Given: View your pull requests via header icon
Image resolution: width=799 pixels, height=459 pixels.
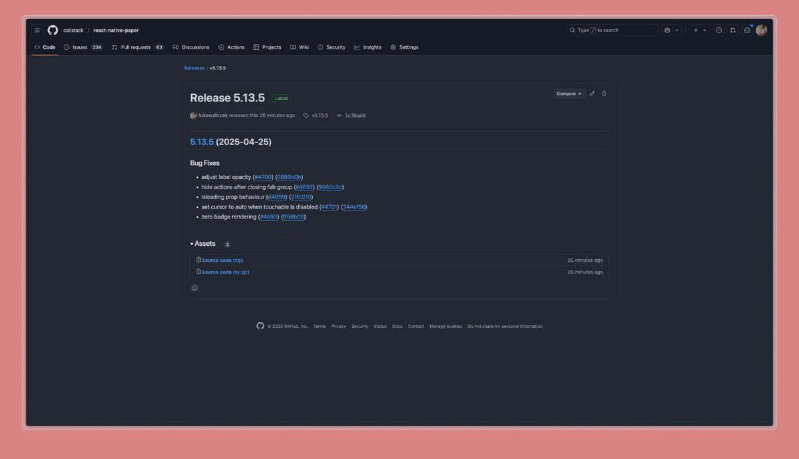Looking at the screenshot, I should (733, 30).
